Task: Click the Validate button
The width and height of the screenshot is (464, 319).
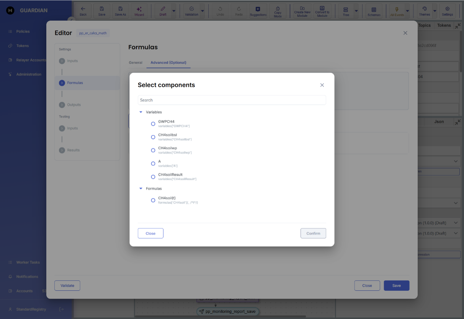Action: (67, 285)
